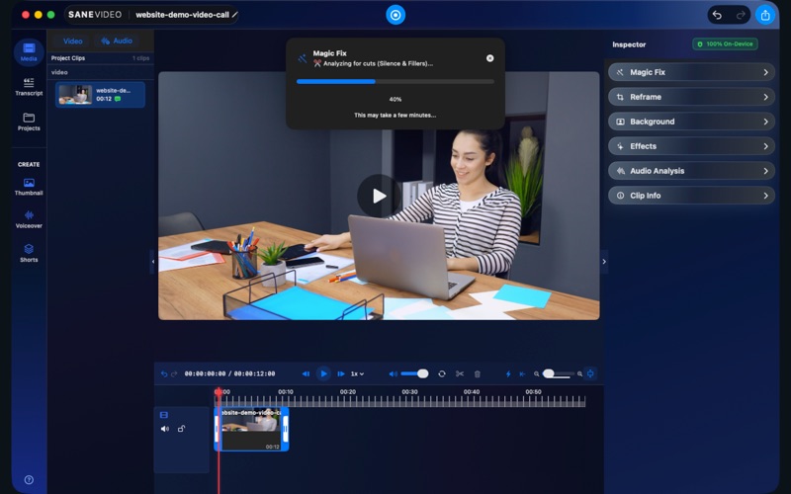Click the red playhead marker
Screen dimensions: 791x494
tap(219, 391)
